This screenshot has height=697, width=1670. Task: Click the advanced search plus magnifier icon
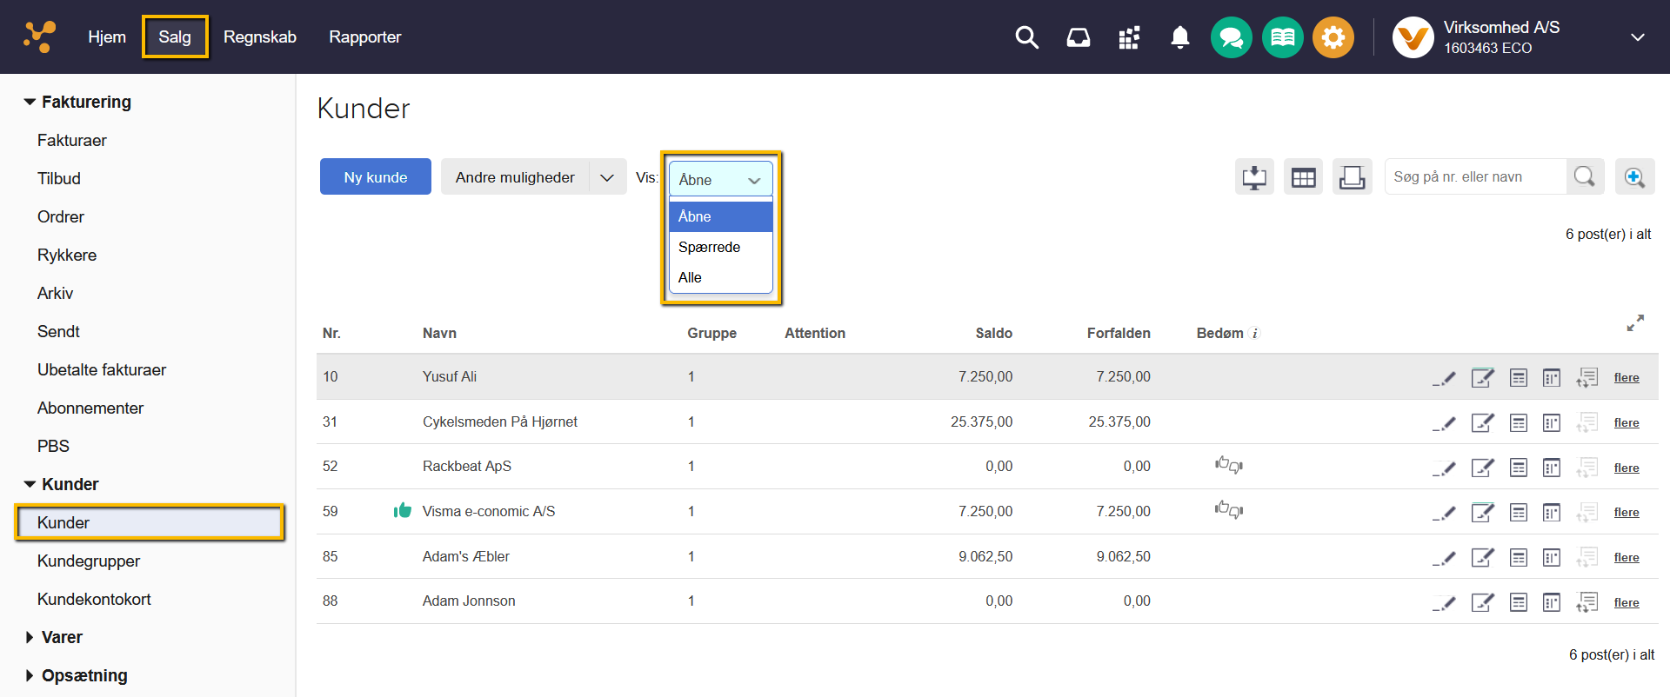click(1634, 177)
